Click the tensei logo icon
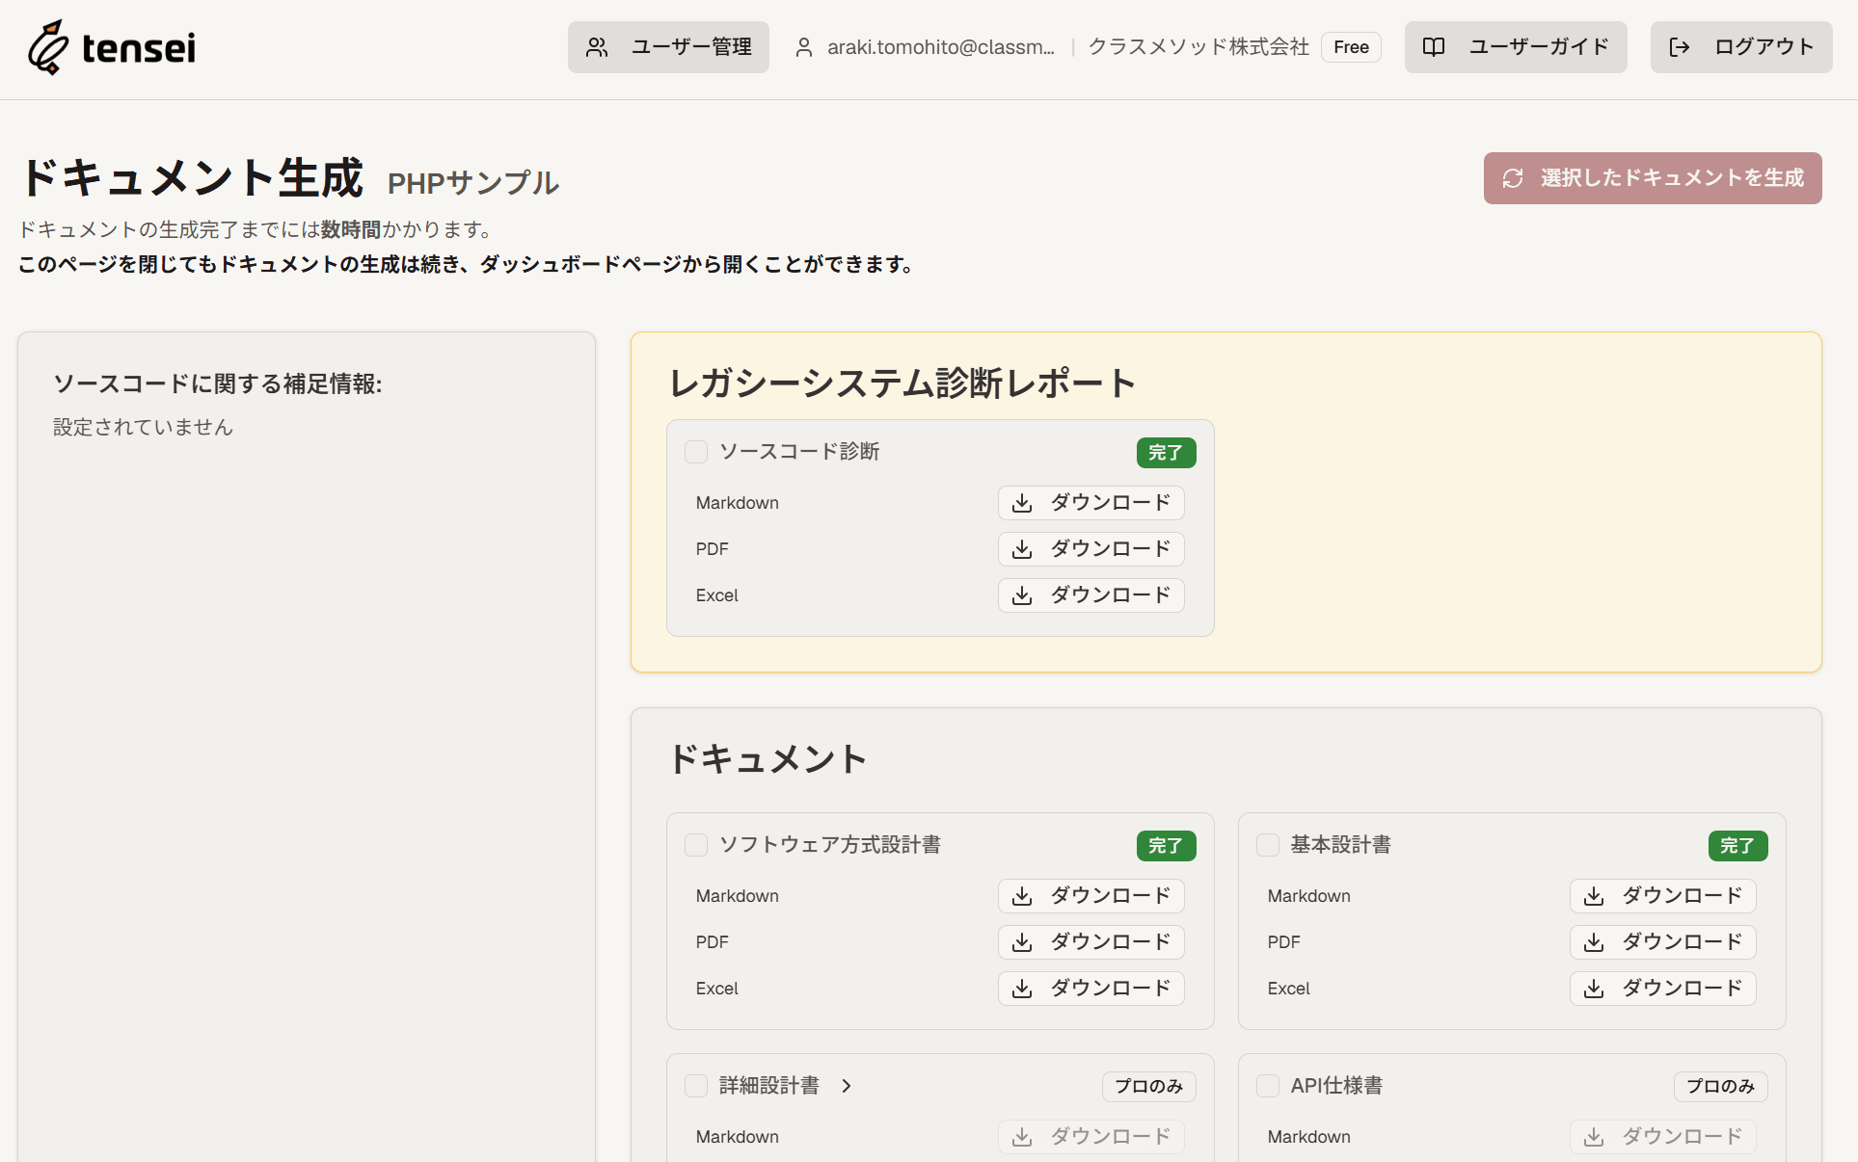This screenshot has width=1858, height=1162. 48,46
